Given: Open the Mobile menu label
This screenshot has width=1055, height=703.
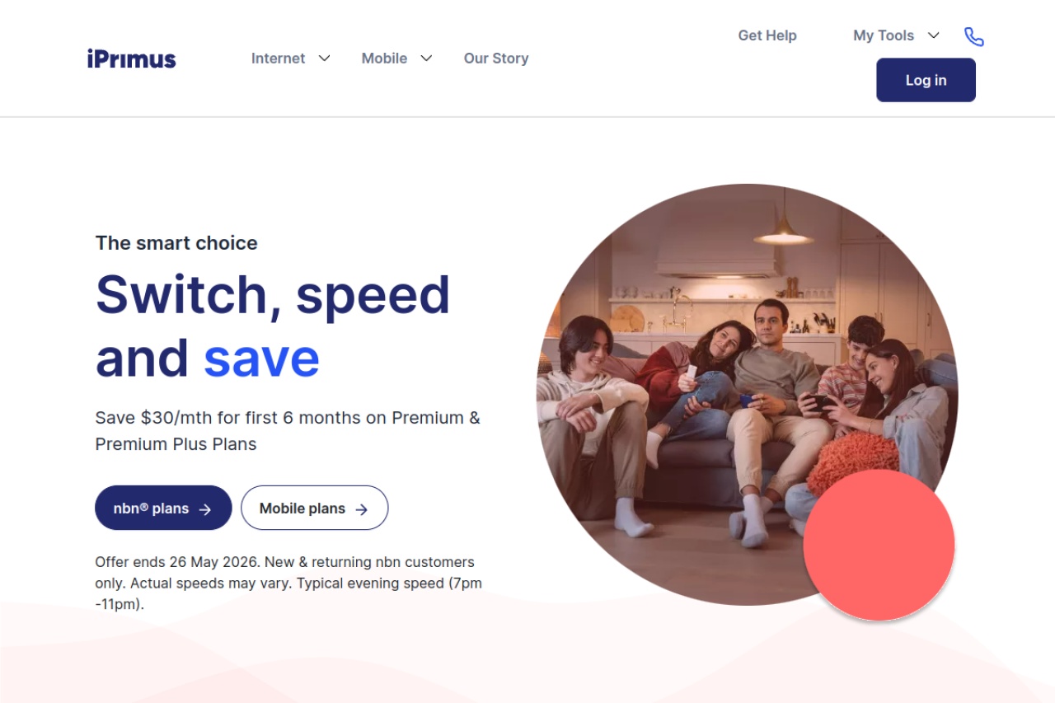Looking at the screenshot, I should click(384, 59).
